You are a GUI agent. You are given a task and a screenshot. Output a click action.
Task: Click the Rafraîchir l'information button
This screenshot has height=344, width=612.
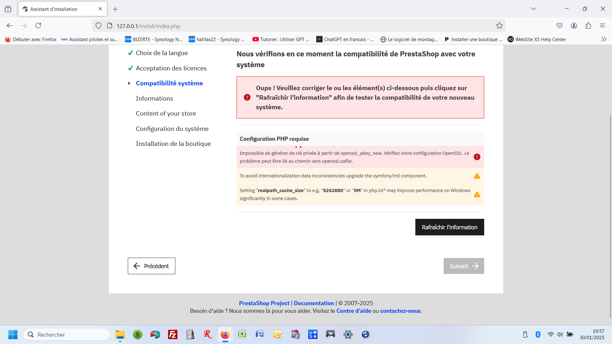pyautogui.click(x=449, y=227)
